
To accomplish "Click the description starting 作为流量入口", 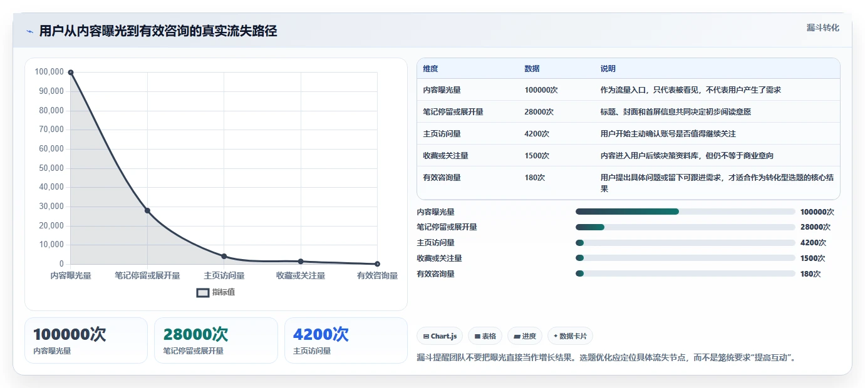I will click(691, 90).
